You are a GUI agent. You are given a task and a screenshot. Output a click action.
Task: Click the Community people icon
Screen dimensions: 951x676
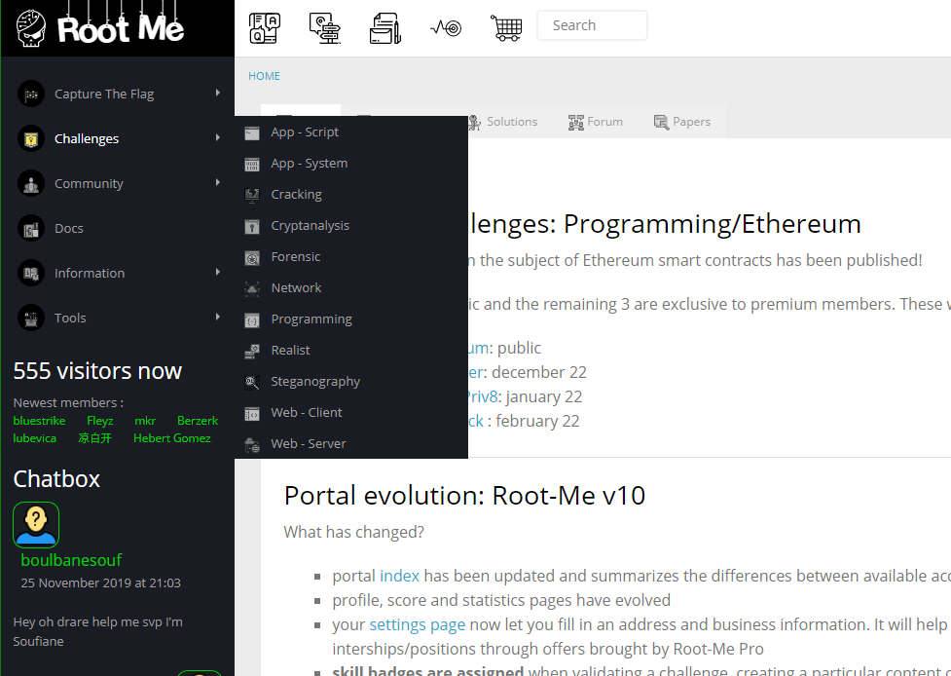point(31,184)
